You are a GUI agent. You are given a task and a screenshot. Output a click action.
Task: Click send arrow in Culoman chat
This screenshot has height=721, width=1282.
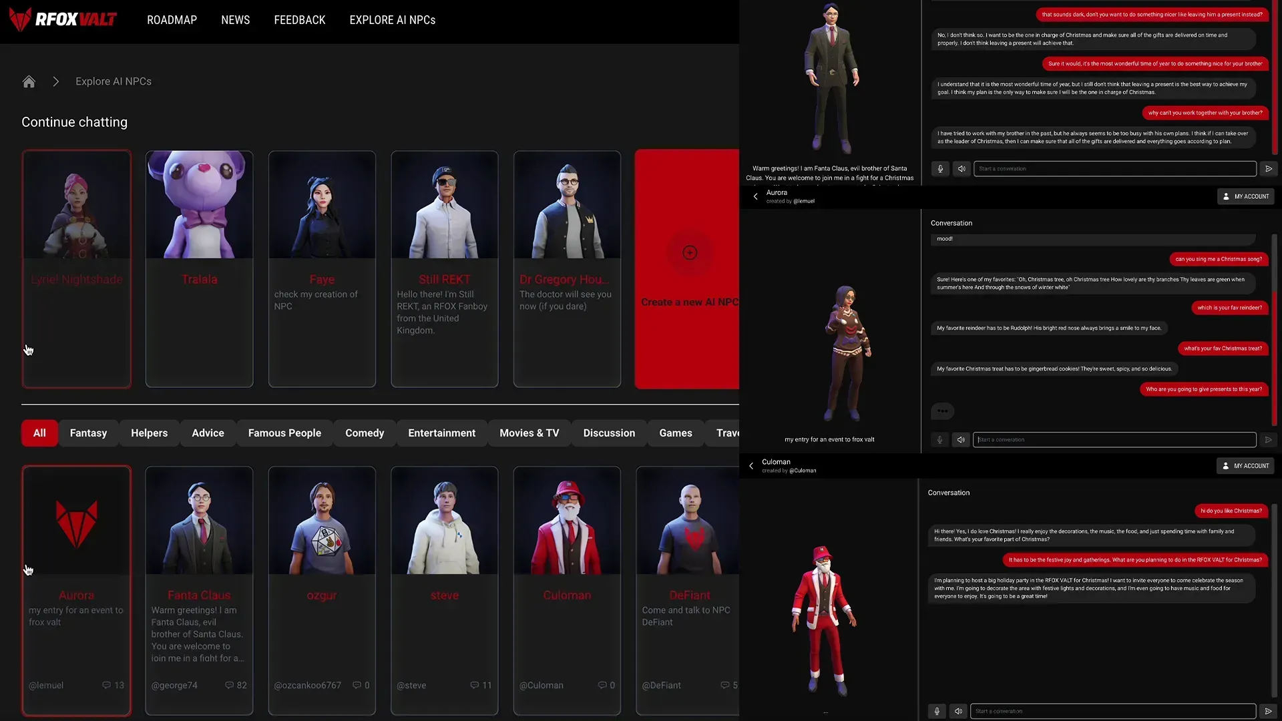[1269, 712]
